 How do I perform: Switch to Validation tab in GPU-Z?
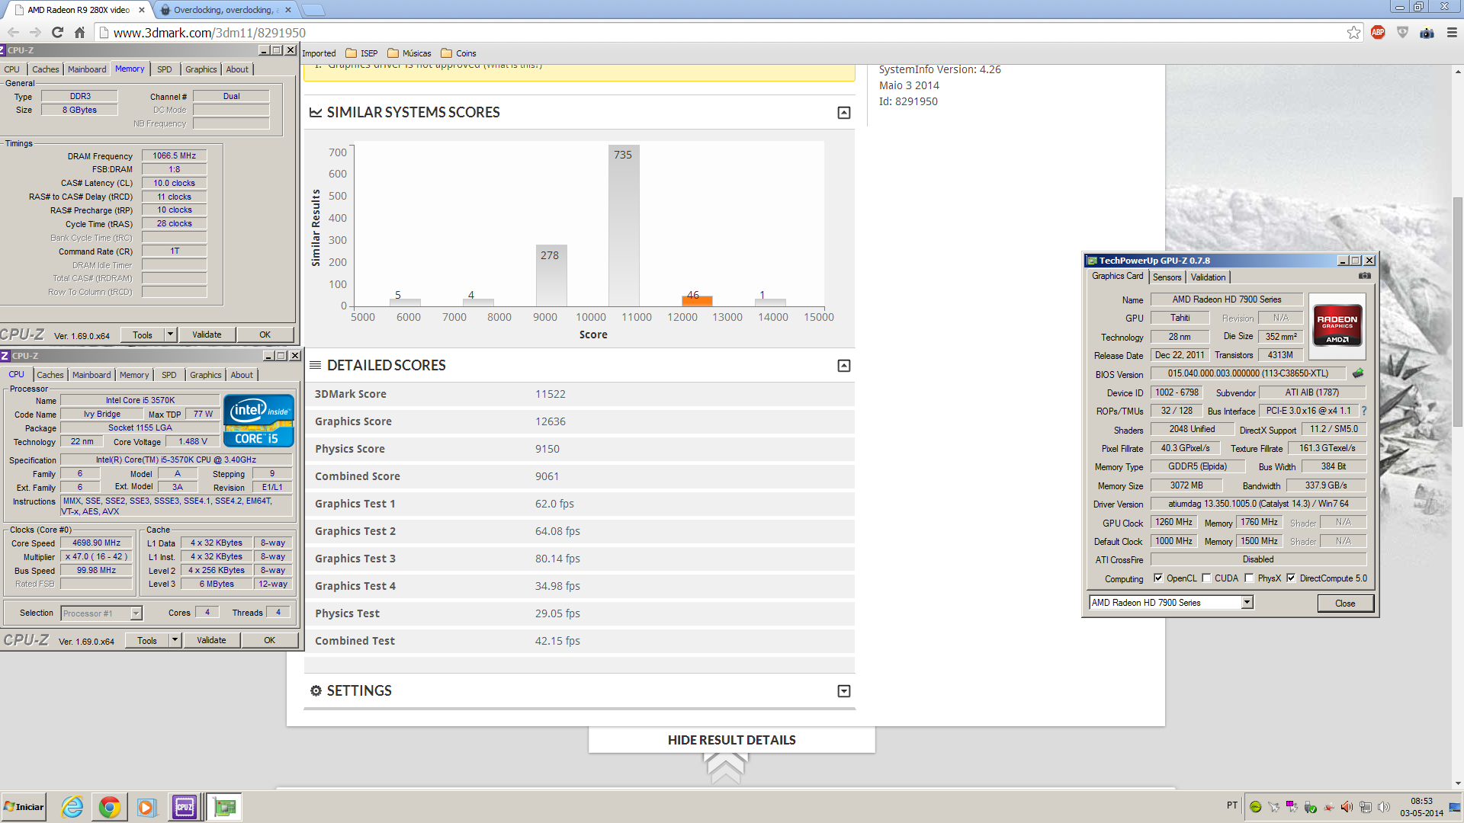[x=1208, y=277]
